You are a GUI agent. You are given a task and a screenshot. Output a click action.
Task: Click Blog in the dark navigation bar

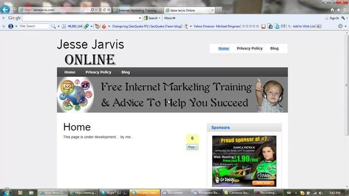tap(125, 72)
